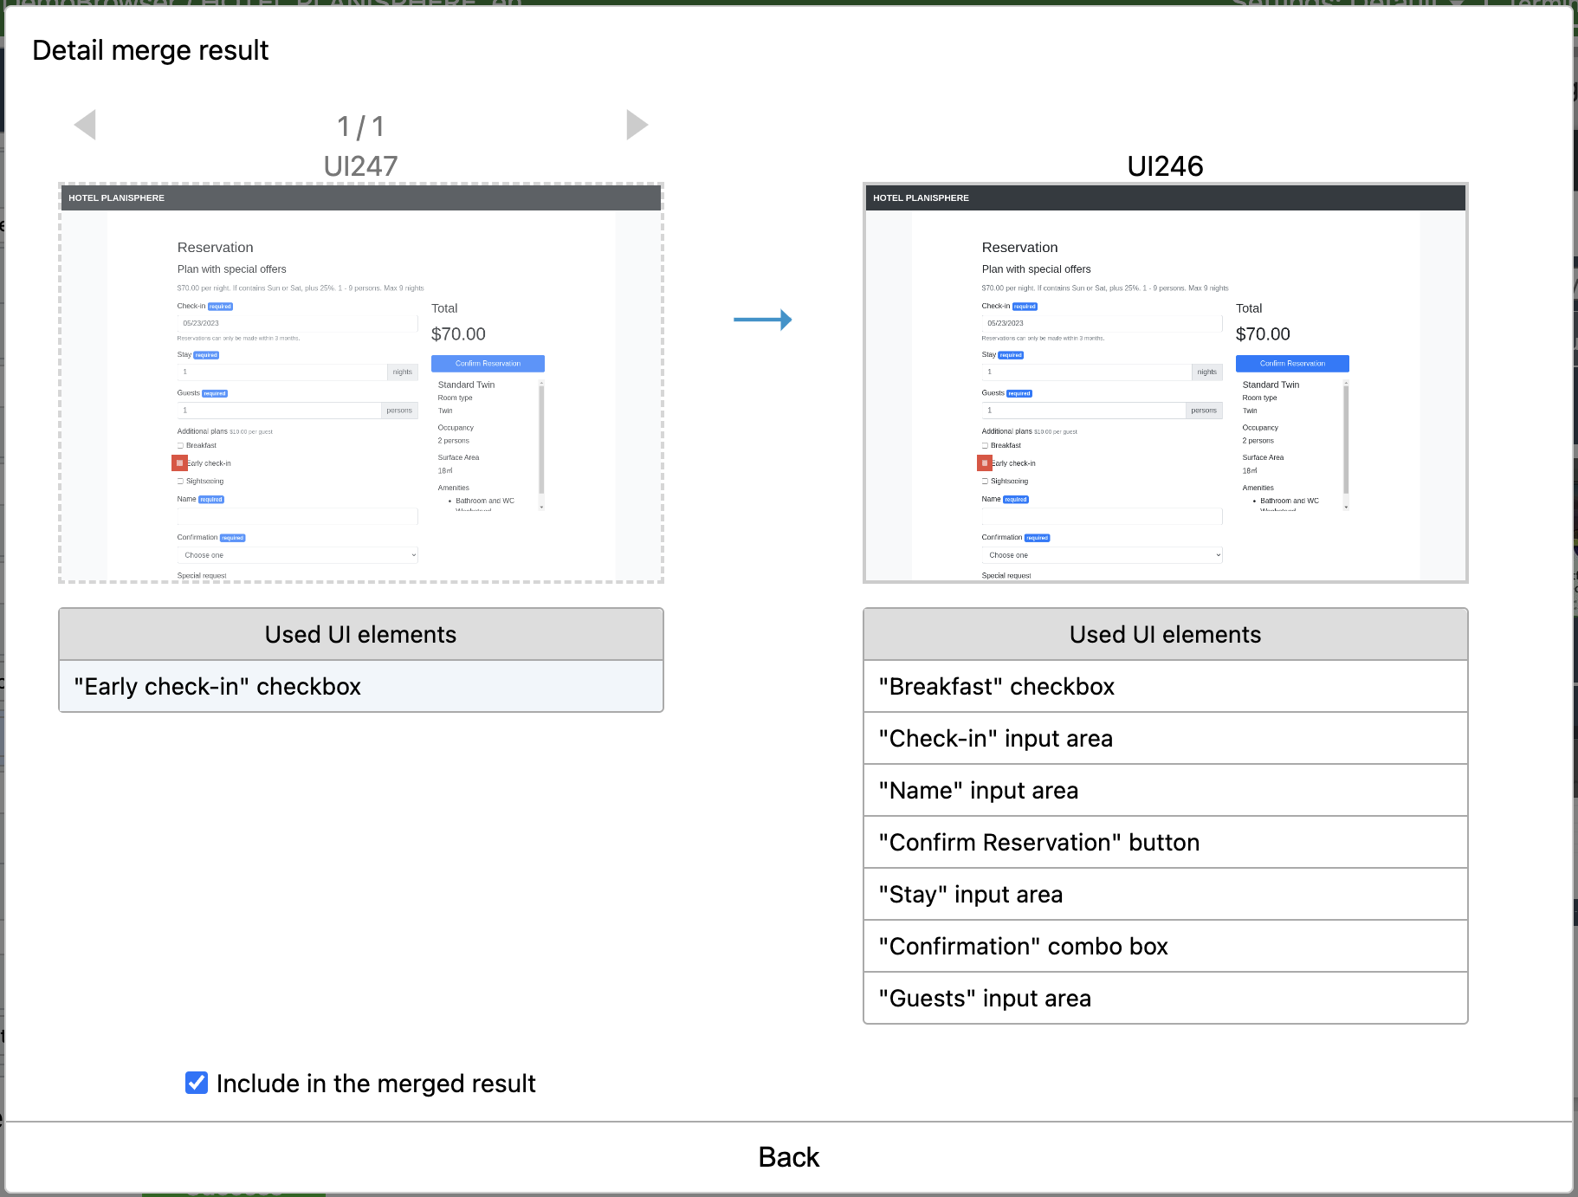Click the UI246 screenshot thumbnail
Viewport: 1578px width, 1197px height.
coord(1165,381)
